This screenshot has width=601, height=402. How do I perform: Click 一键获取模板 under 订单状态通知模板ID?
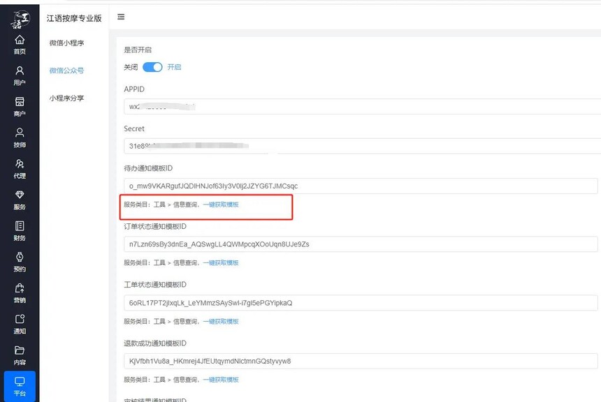221,263
